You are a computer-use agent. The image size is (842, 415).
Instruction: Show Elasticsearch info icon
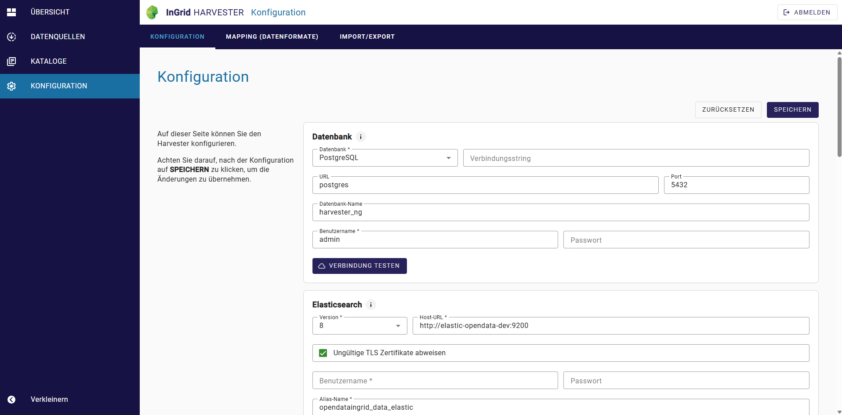click(x=371, y=305)
